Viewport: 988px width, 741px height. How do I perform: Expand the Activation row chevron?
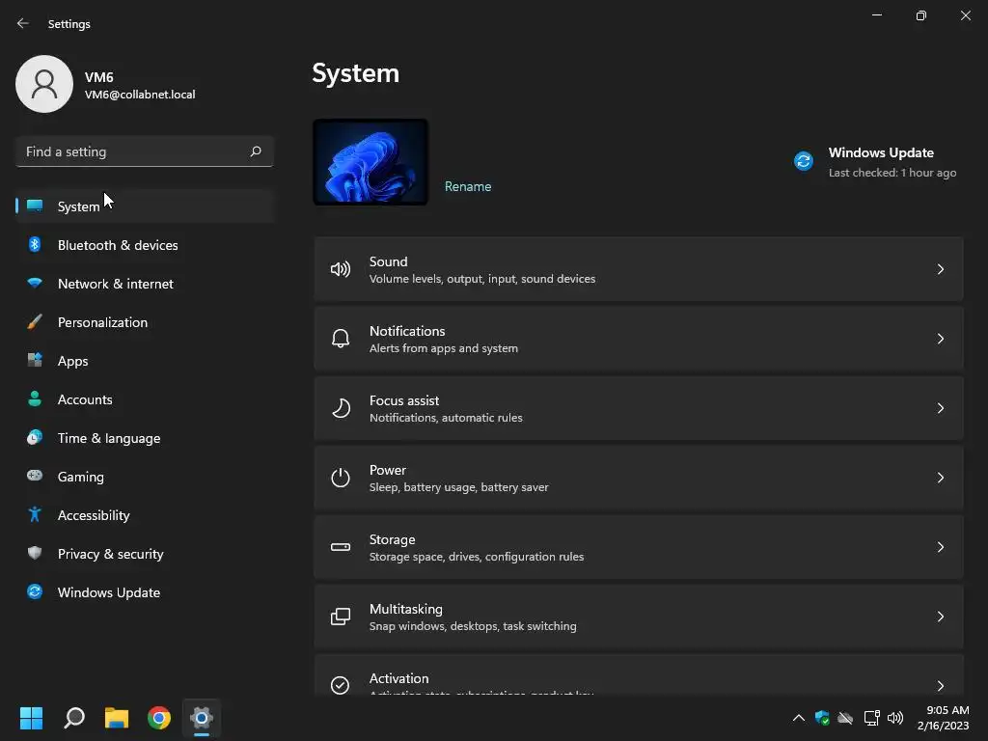pyautogui.click(x=940, y=686)
